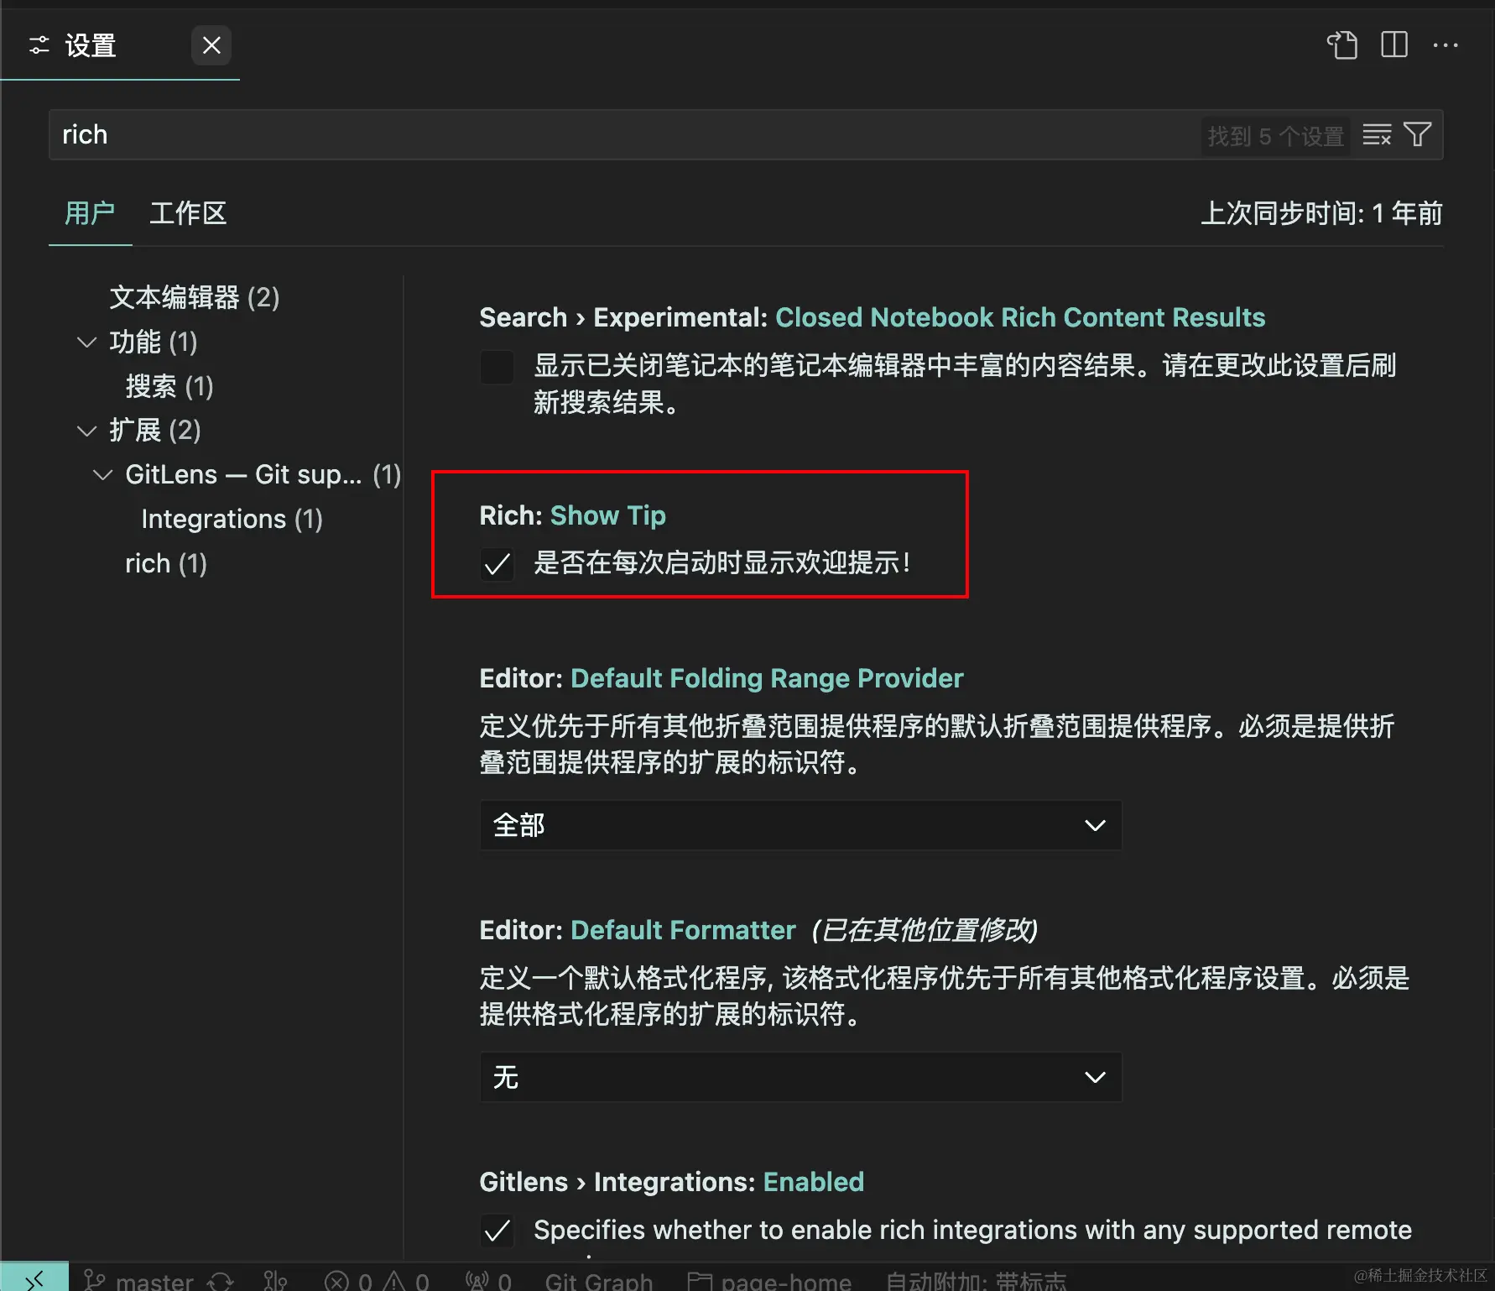Collapse the GitLens tree chevron
Image resolution: width=1495 pixels, height=1291 pixels.
[x=102, y=475]
